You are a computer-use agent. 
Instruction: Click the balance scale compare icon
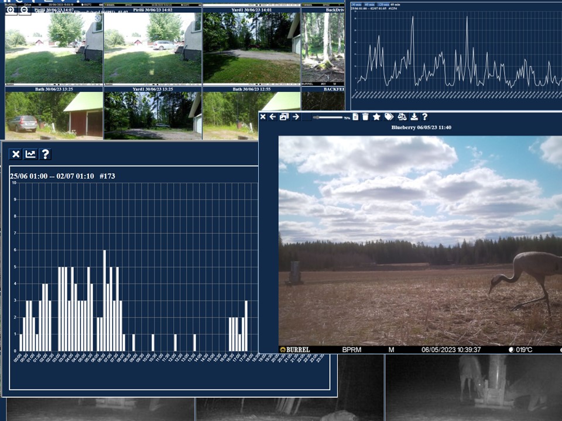(402, 117)
